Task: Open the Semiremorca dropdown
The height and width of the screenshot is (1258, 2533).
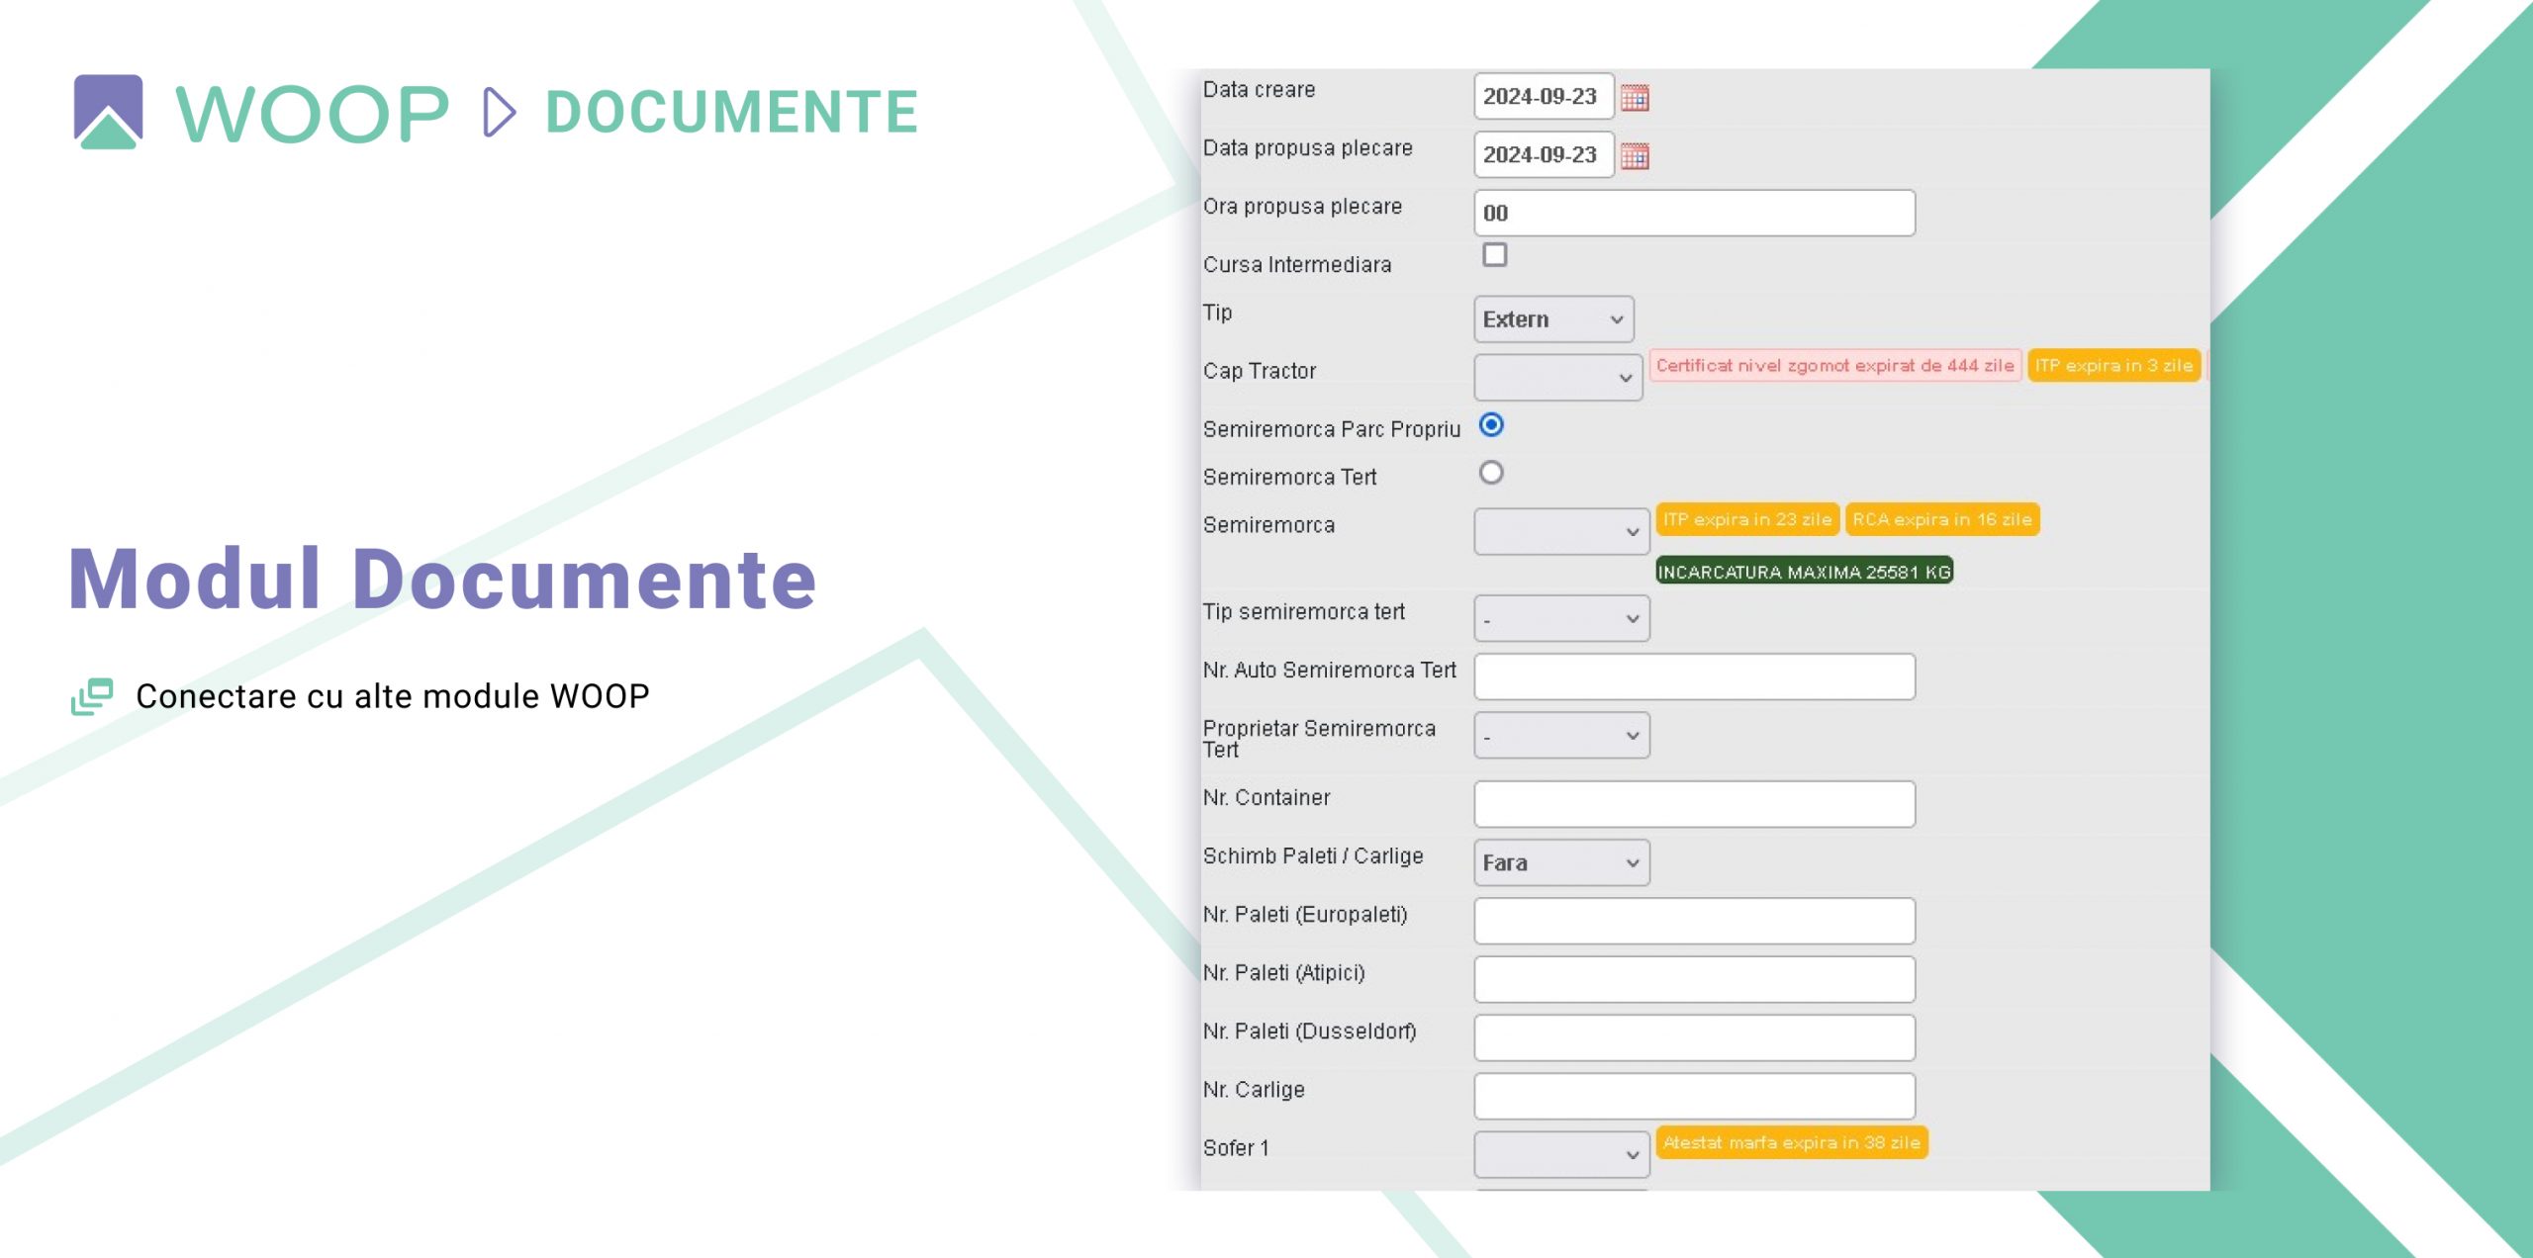Action: tap(1561, 531)
